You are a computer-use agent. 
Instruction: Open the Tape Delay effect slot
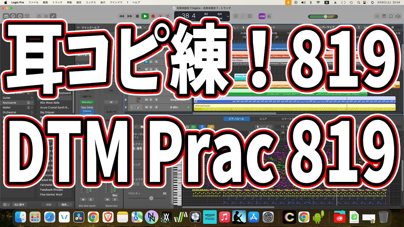point(87,108)
